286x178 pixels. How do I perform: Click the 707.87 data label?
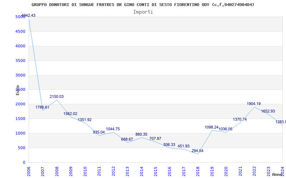coord(155,138)
